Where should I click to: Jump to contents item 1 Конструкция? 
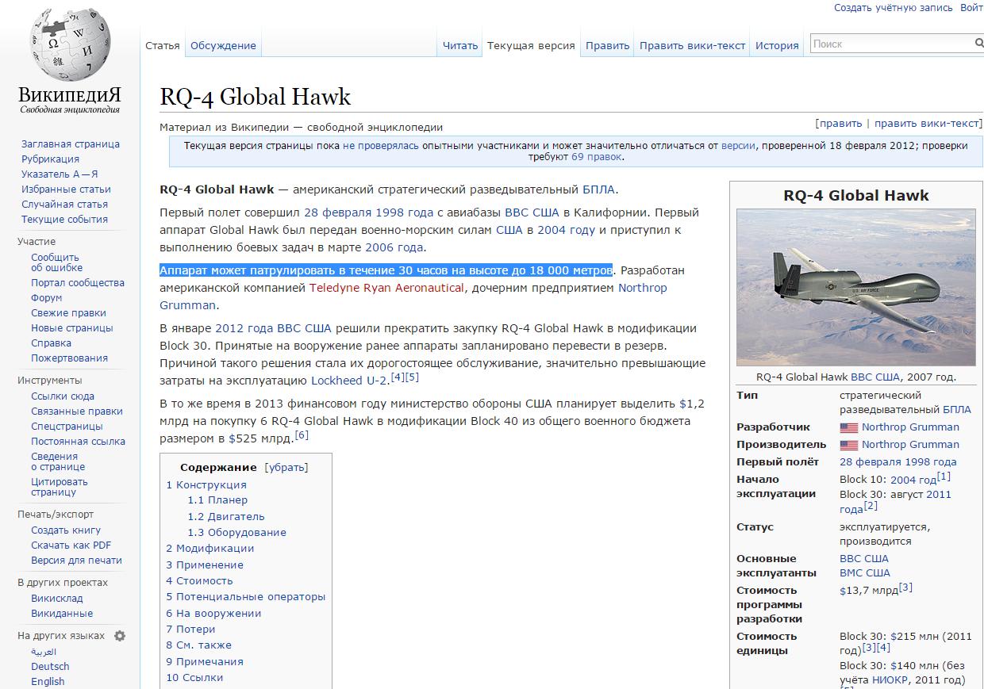pos(206,485)
